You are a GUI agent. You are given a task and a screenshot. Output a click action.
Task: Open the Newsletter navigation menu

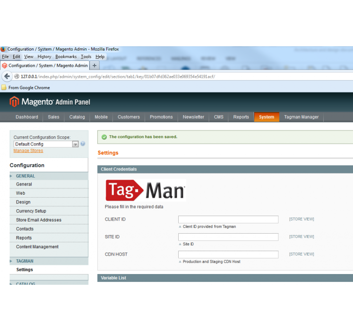pos(193,117)
